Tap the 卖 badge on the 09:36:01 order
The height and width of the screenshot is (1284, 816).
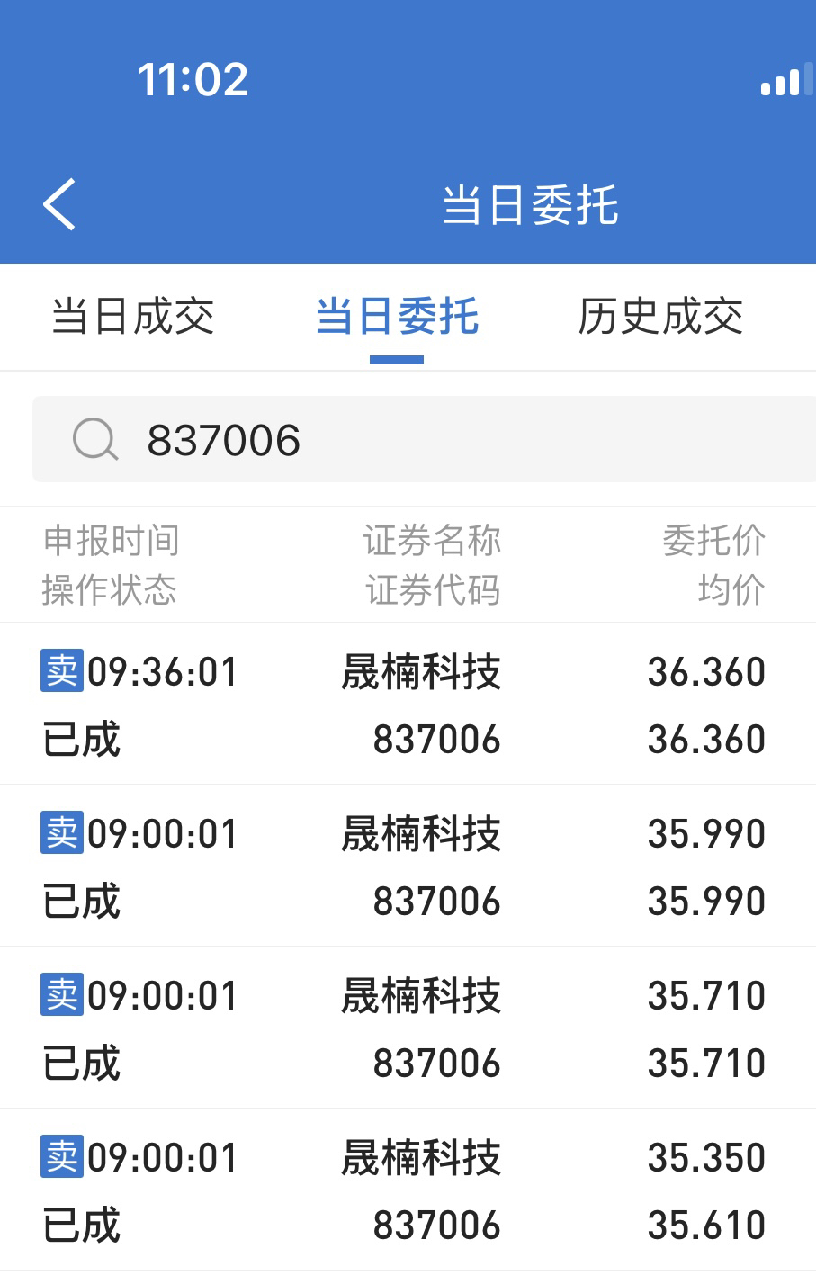click(x=62, y=670)
